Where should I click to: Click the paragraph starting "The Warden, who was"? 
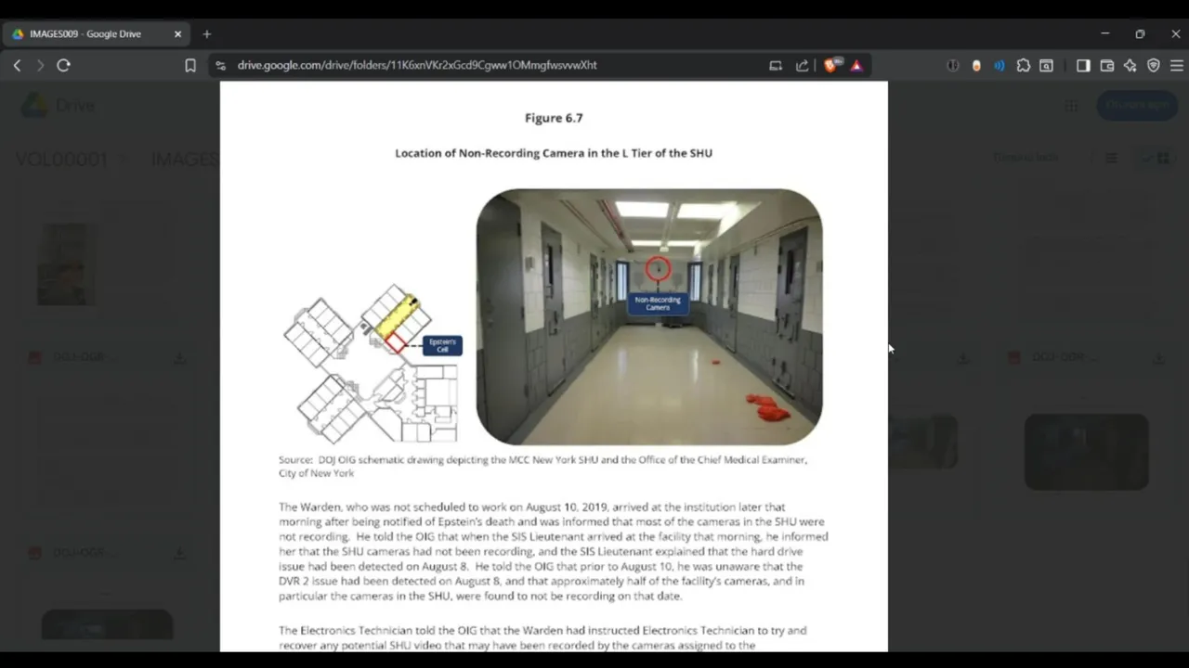pyautogui.click(x=554, y=551)
